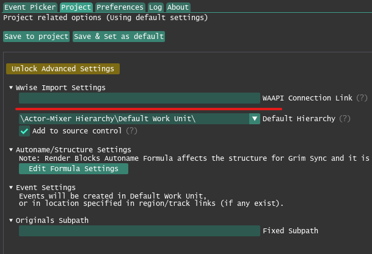
Task: Open the About tab
Action: click(178, 7)
